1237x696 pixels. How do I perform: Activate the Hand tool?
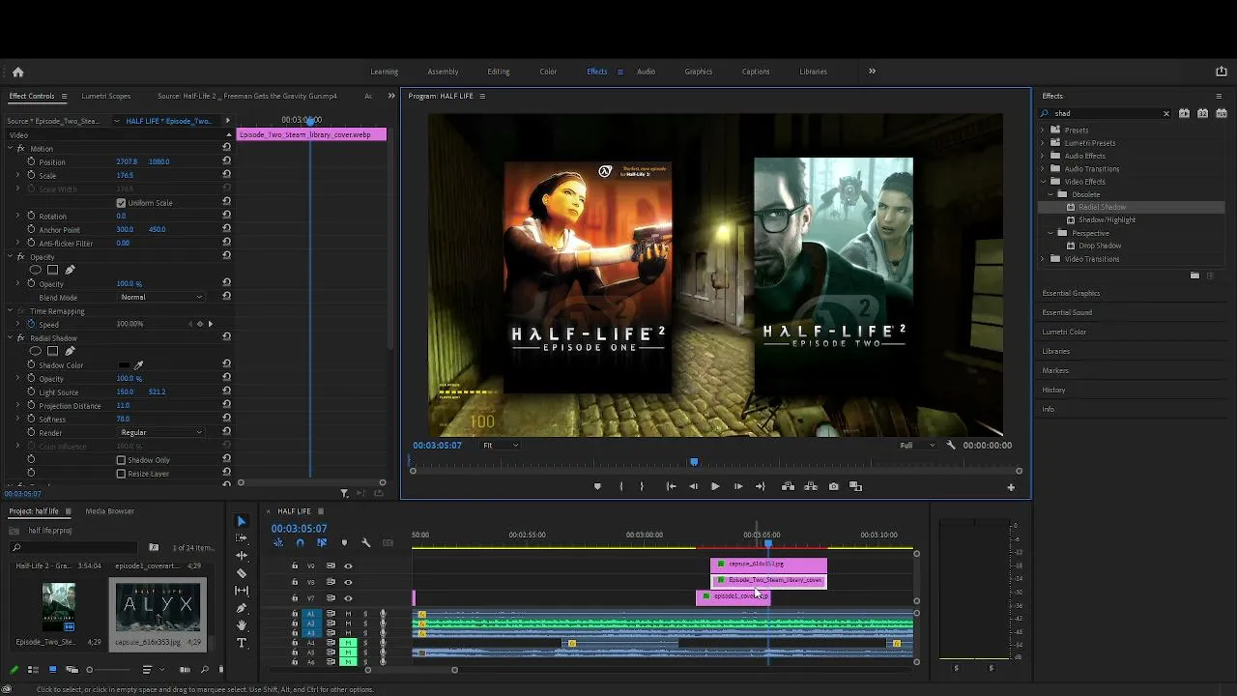(242, 625)
